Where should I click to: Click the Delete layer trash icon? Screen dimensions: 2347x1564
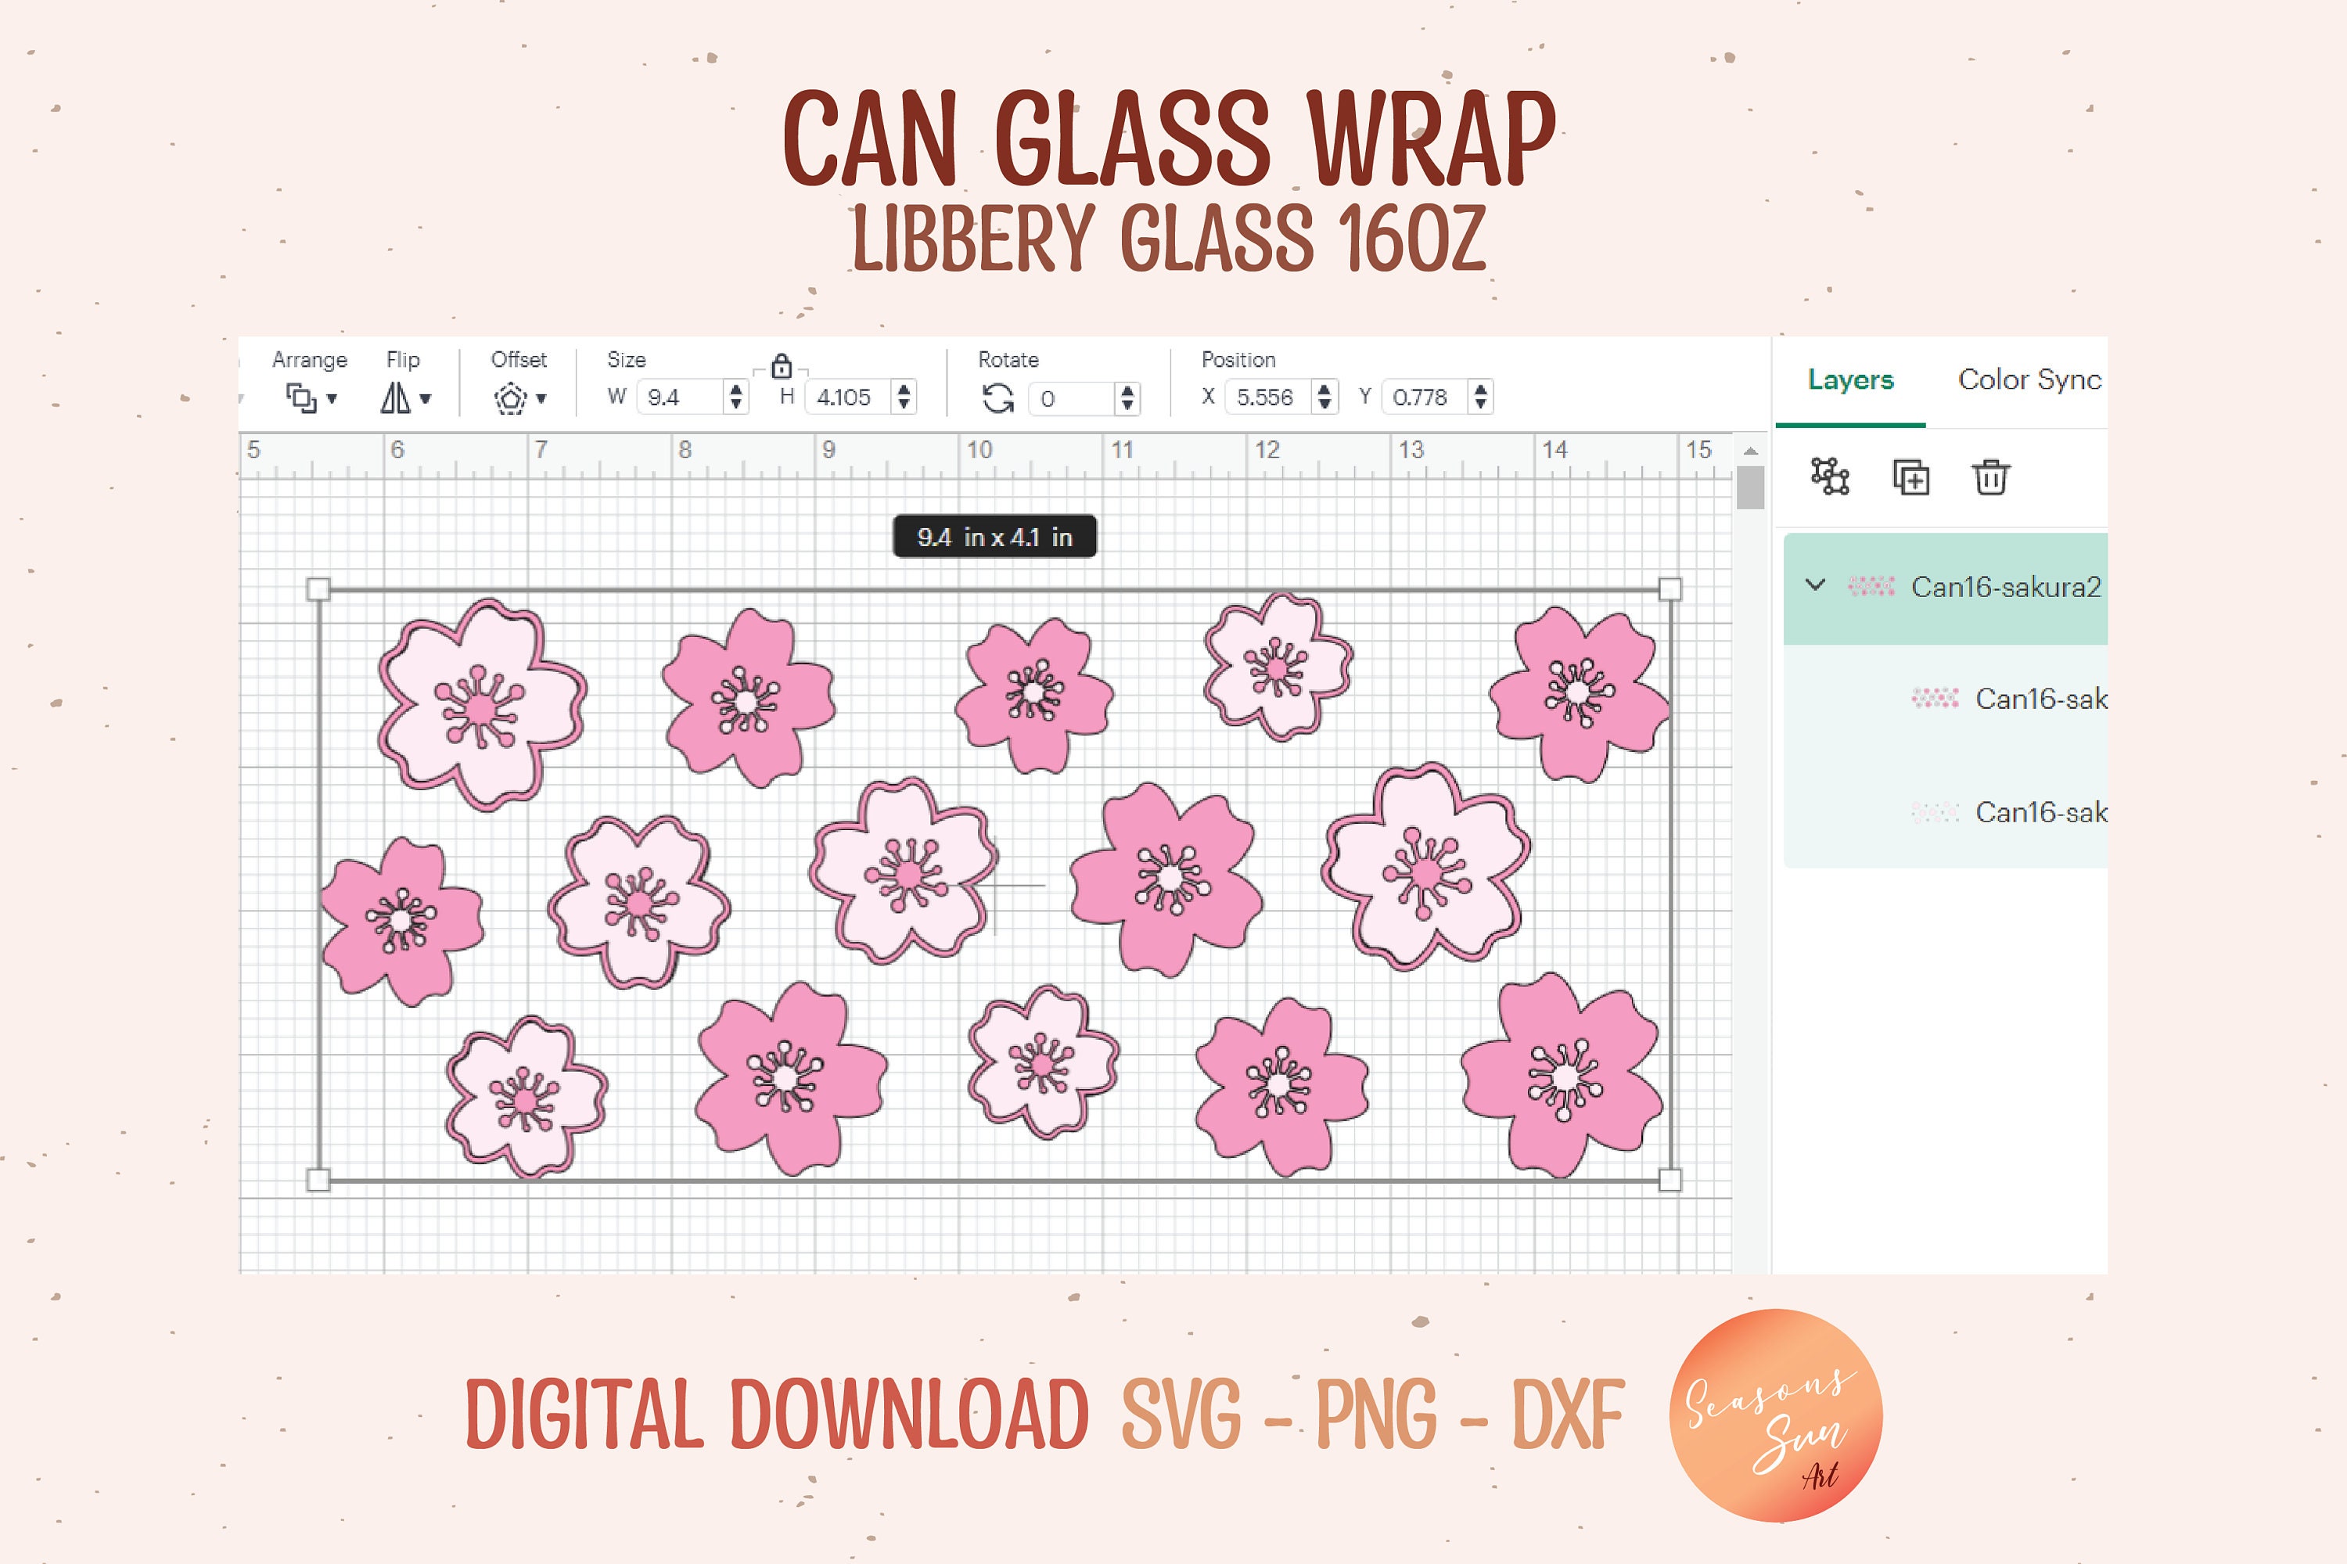[x=1990, y=476]
